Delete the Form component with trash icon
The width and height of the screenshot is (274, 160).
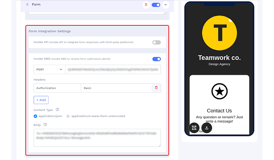point(146,5)
